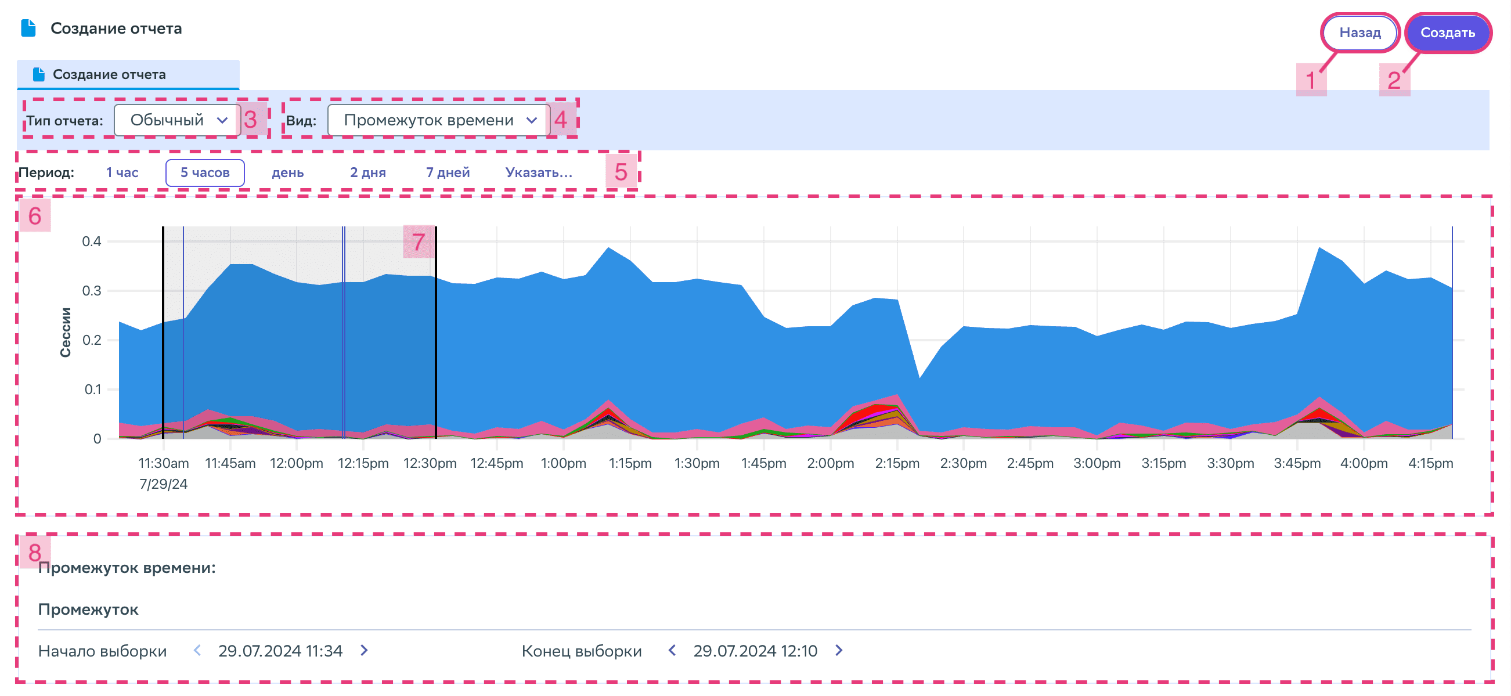This screenshot has width=1511, height=696.
Task: Click the document icon beside the page title
Action: (28, 28)
